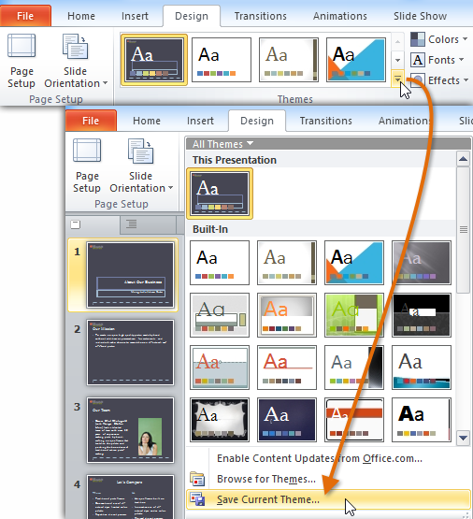Choose the Equity theme with red band
The width and height of the screenshot is (473, 519).
[x=354, y=420]
